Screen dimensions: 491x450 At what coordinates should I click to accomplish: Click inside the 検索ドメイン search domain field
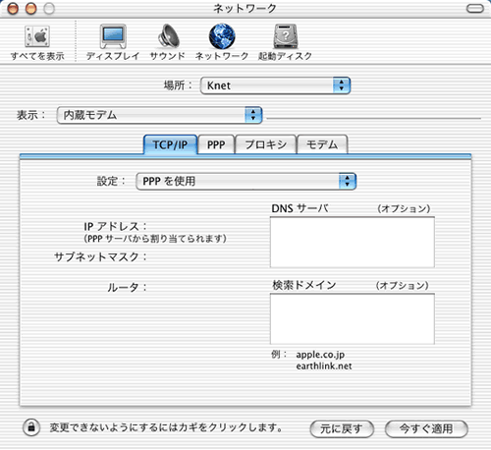tap(353, 318)
